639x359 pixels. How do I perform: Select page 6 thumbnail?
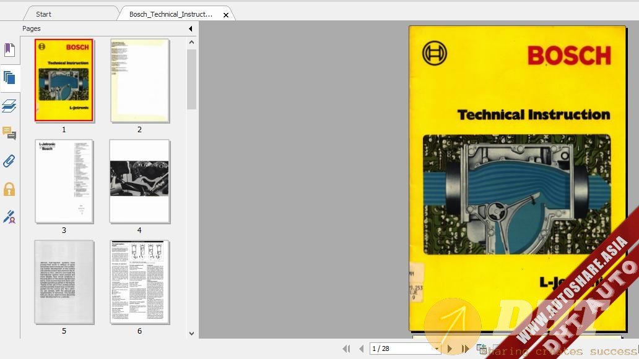(140, 282)
